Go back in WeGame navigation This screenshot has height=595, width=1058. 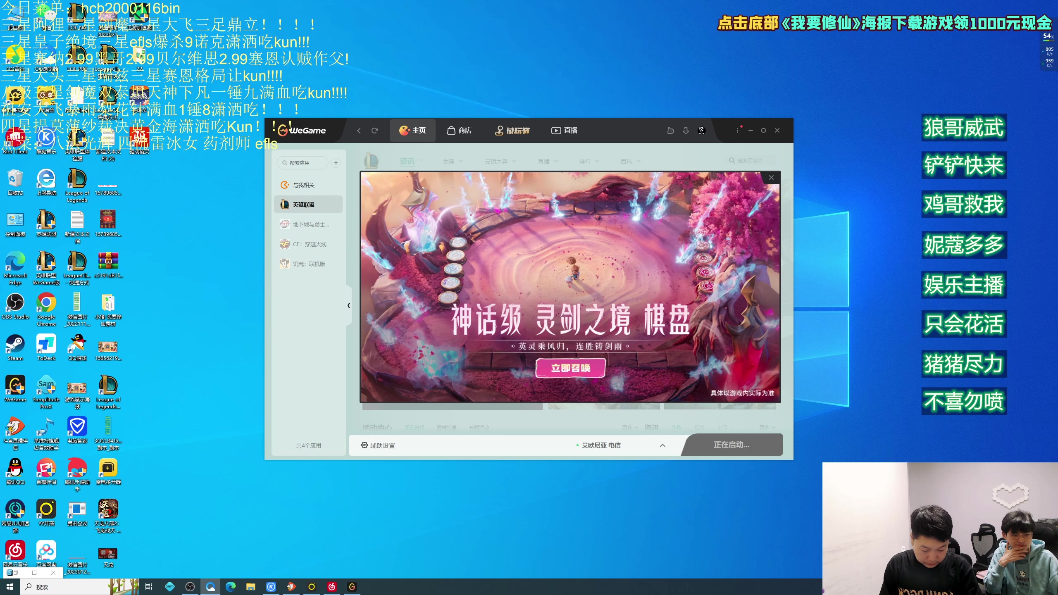[x=359, y=131]
